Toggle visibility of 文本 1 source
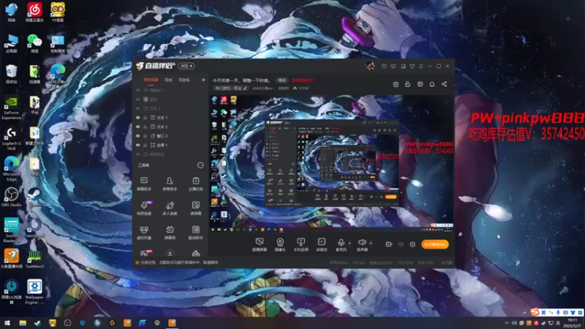This screenshot has width=585, height=329. pyautogui.click(x=138, y=118)
